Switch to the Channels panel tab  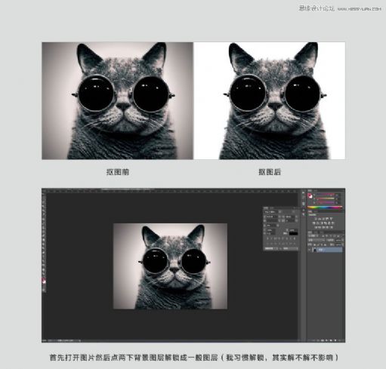[316, 232]
